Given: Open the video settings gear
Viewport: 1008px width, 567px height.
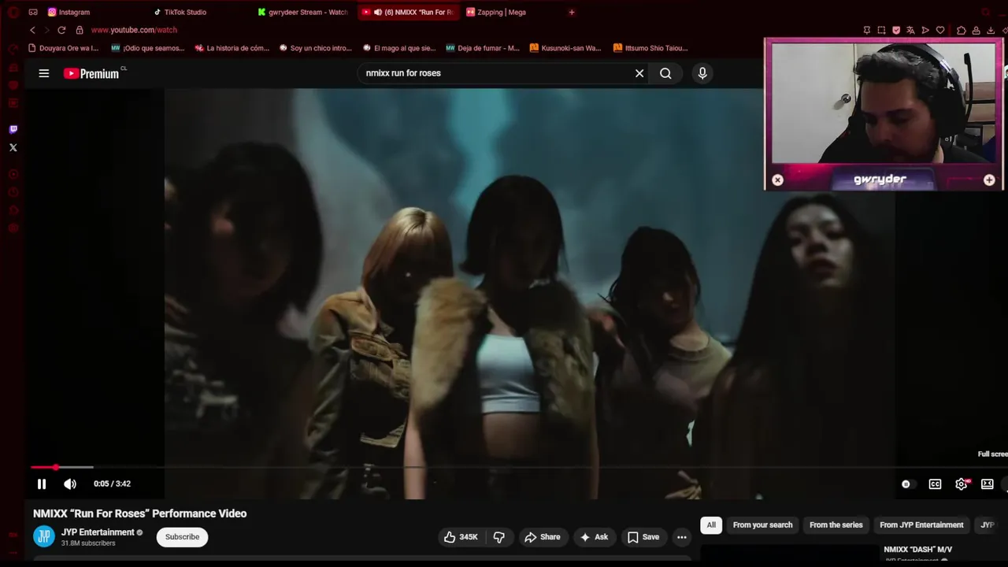Looking at the screenshot, I should 962,484.
